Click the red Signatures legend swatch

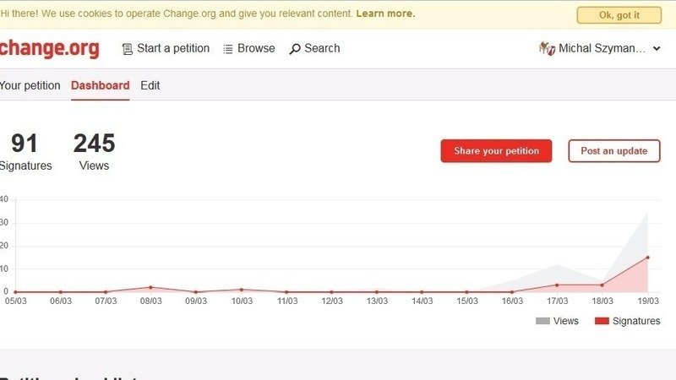[x=602, y=321]
